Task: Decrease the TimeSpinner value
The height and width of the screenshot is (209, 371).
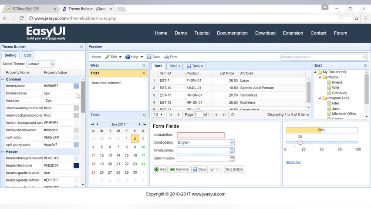Action: [232, 152]
